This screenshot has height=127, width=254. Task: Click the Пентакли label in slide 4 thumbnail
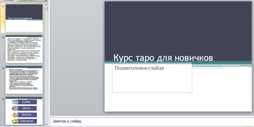(26, 121)
